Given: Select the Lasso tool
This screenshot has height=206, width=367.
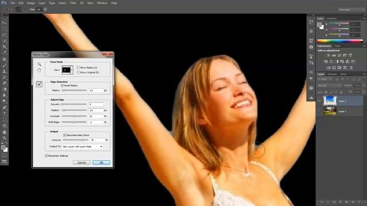Looking at the screenshot, I should point(4,35).
